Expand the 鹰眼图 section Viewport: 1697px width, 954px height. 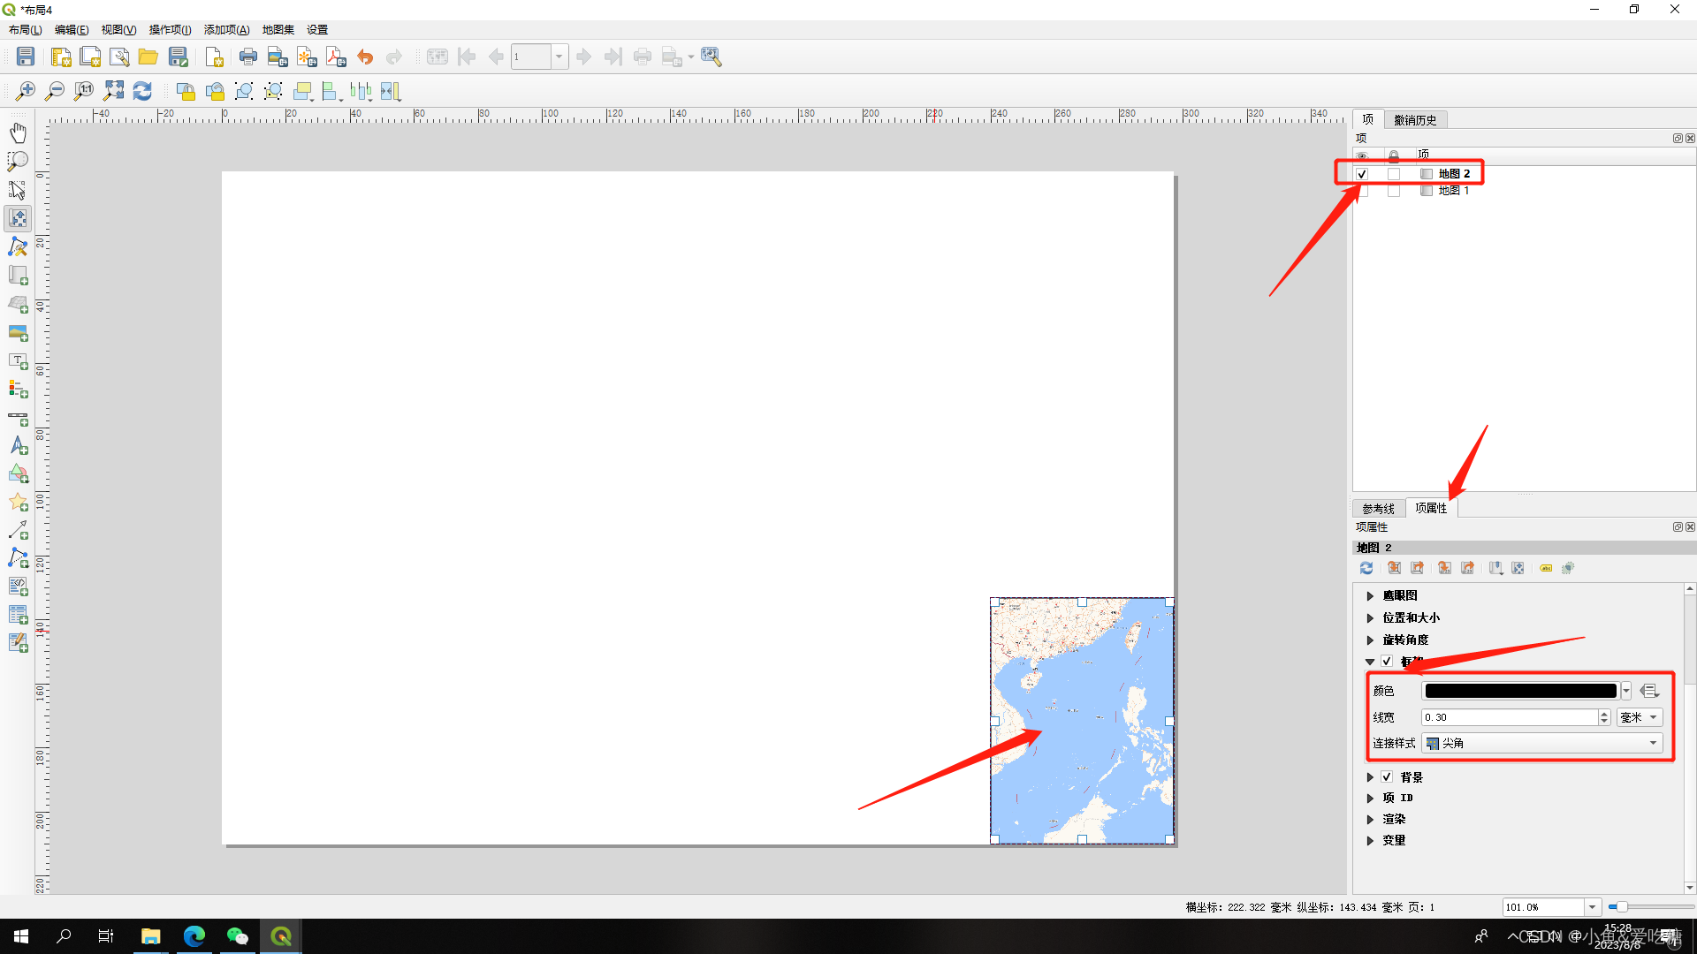pyautogui.click(x=1370, y=596)
